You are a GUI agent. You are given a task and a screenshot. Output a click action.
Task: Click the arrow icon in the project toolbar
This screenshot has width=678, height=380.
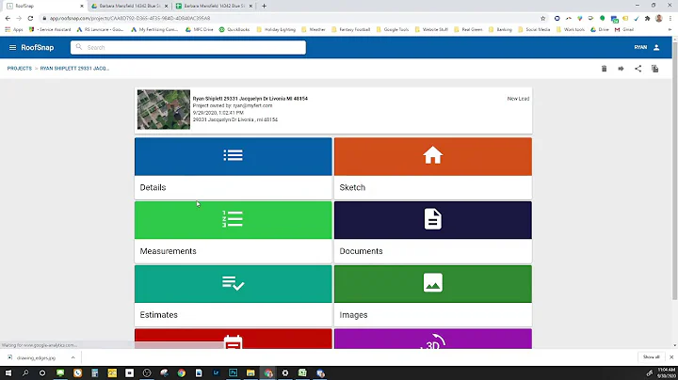tap(621, 69)
